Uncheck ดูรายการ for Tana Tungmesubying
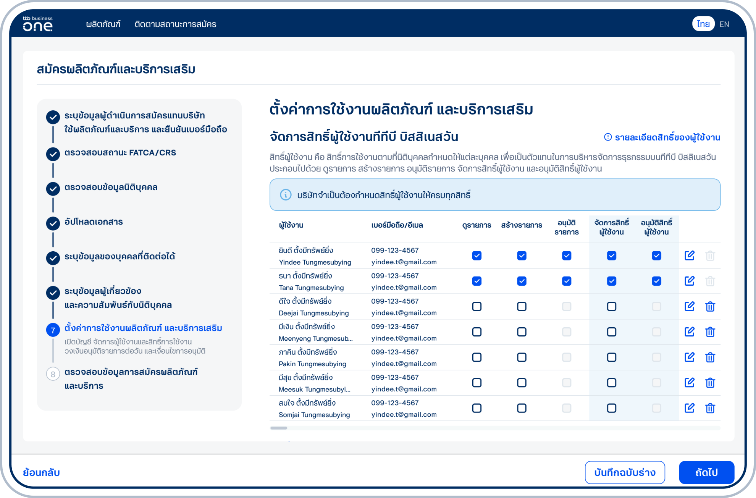Screen dimensions: 756x498 tap(477, 281)
